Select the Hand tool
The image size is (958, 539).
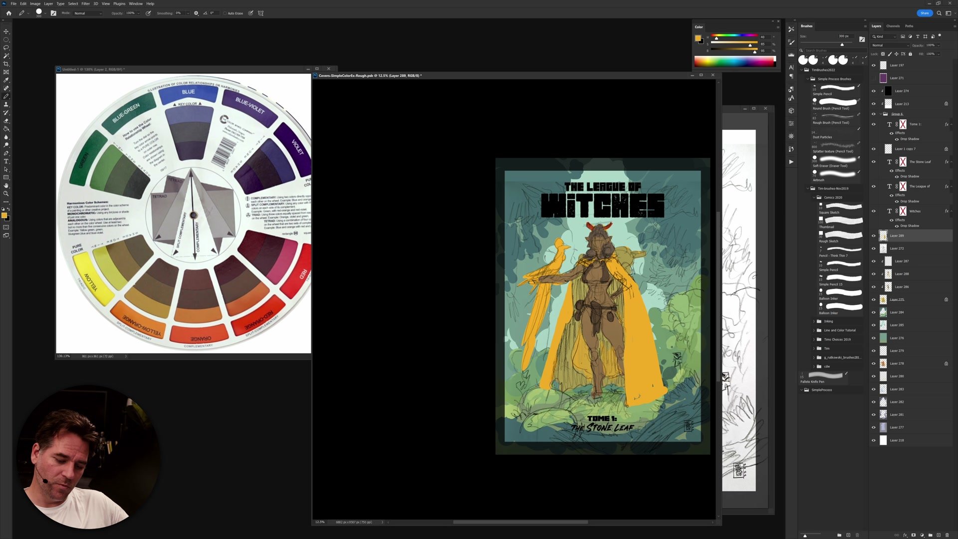tap(6, 186)
